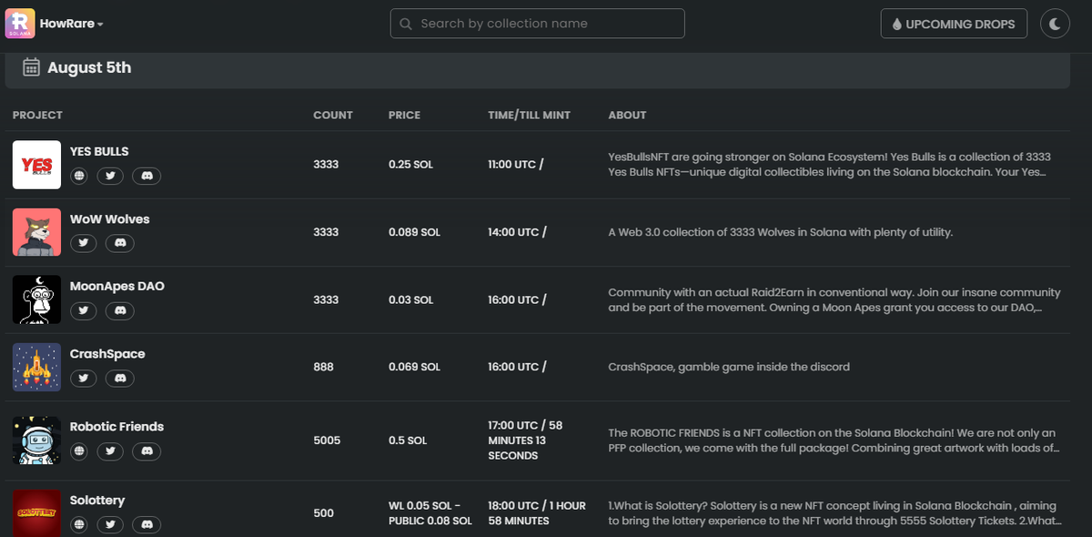Click the WL 0.05 SOL Solottery price
1092x537 pixels.
(x=430, y=513)
